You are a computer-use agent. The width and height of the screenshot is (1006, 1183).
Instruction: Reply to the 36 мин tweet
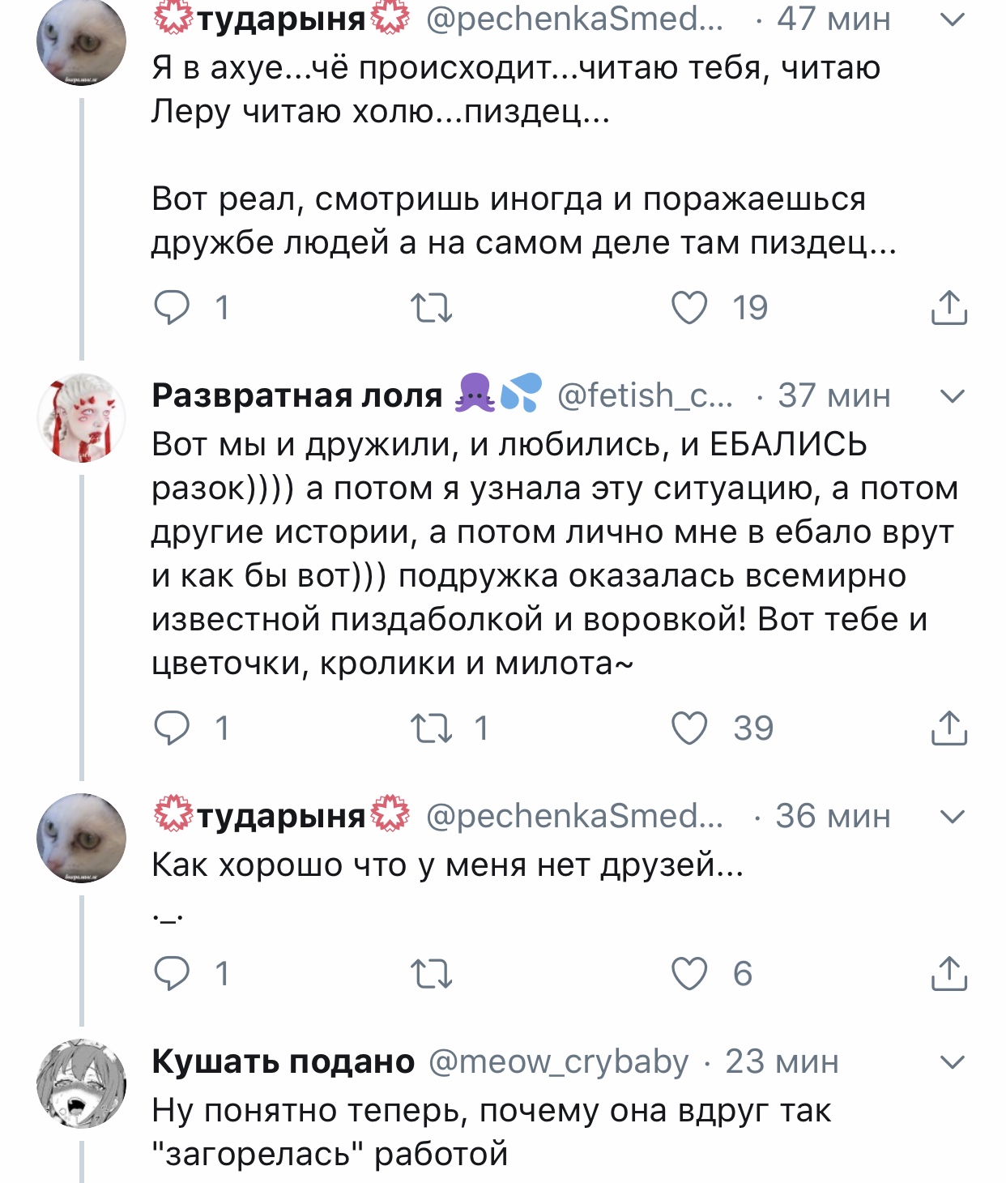click(x=172, y=973)
